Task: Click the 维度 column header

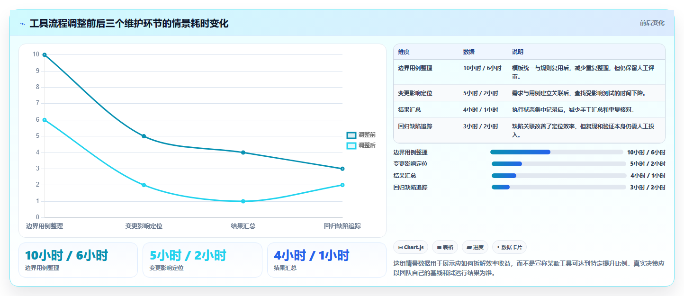Action: coord(404,52)
